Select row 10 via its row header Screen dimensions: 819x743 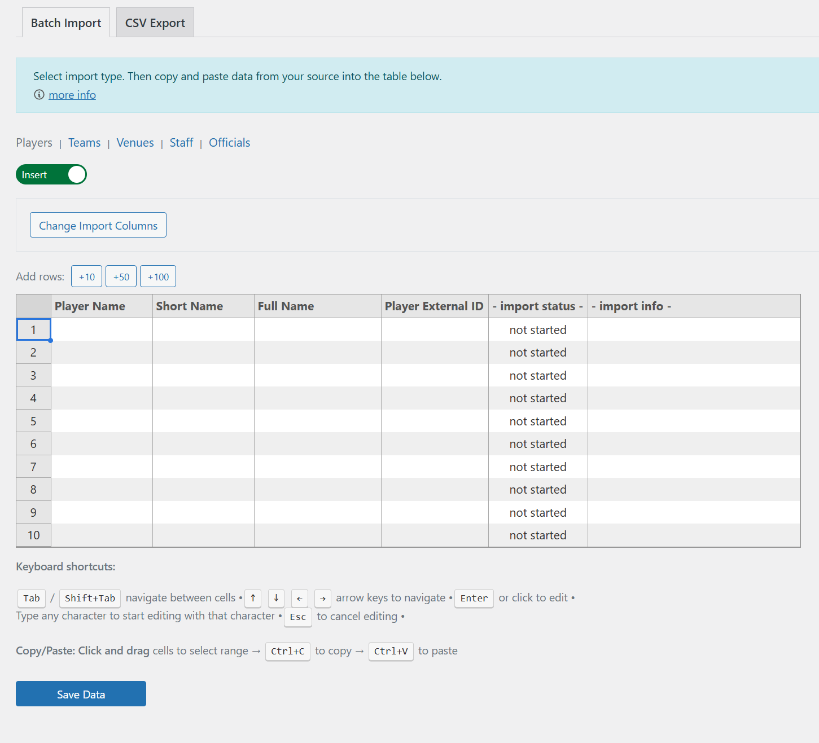coord(34,535)
